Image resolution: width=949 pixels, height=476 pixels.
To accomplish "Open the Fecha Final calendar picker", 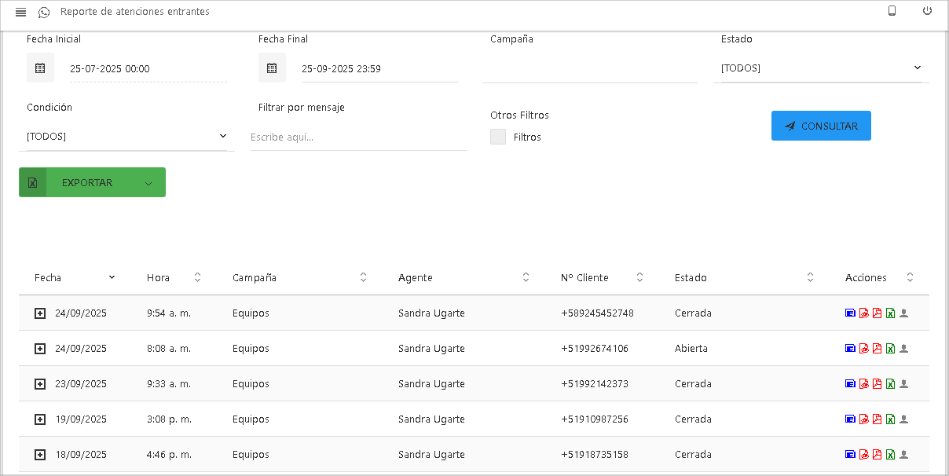I will pos(272,68).
